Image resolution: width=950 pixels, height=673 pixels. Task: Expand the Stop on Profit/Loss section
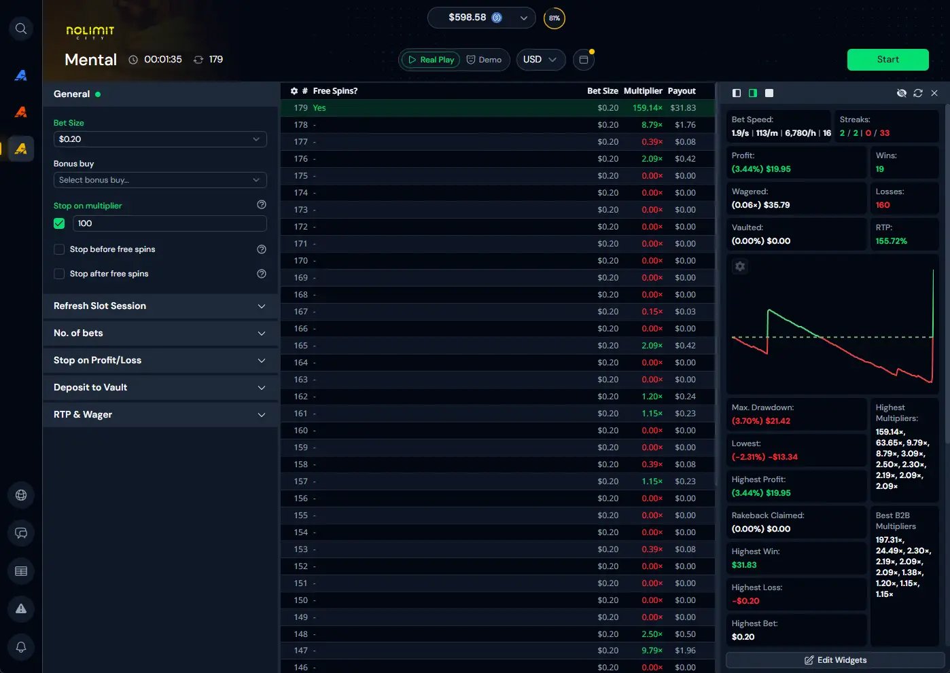click(x=160, y=361)
